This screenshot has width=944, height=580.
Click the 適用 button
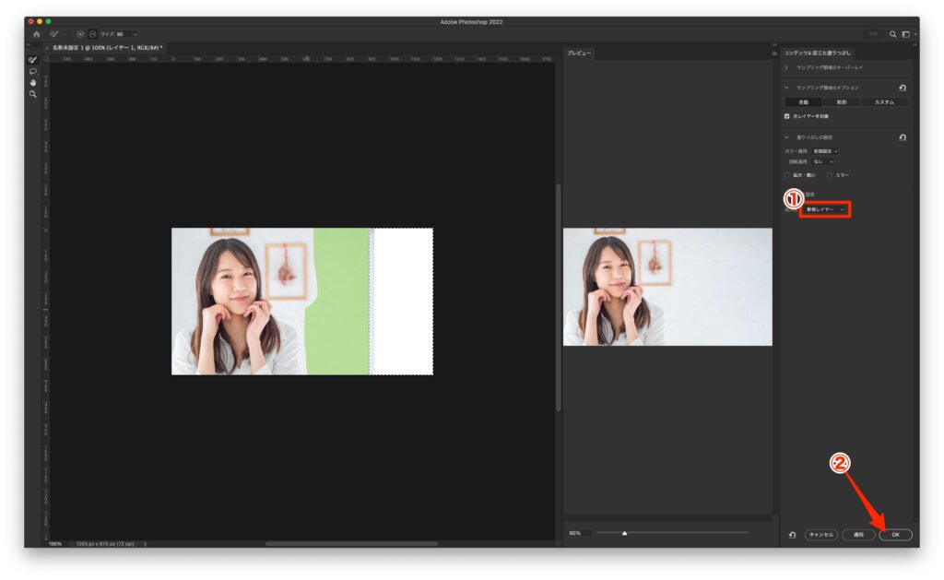[x=858, y=535]
